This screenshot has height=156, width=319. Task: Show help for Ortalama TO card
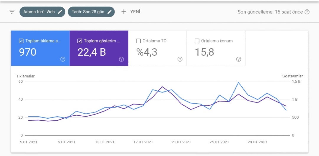tap(180, 59)
